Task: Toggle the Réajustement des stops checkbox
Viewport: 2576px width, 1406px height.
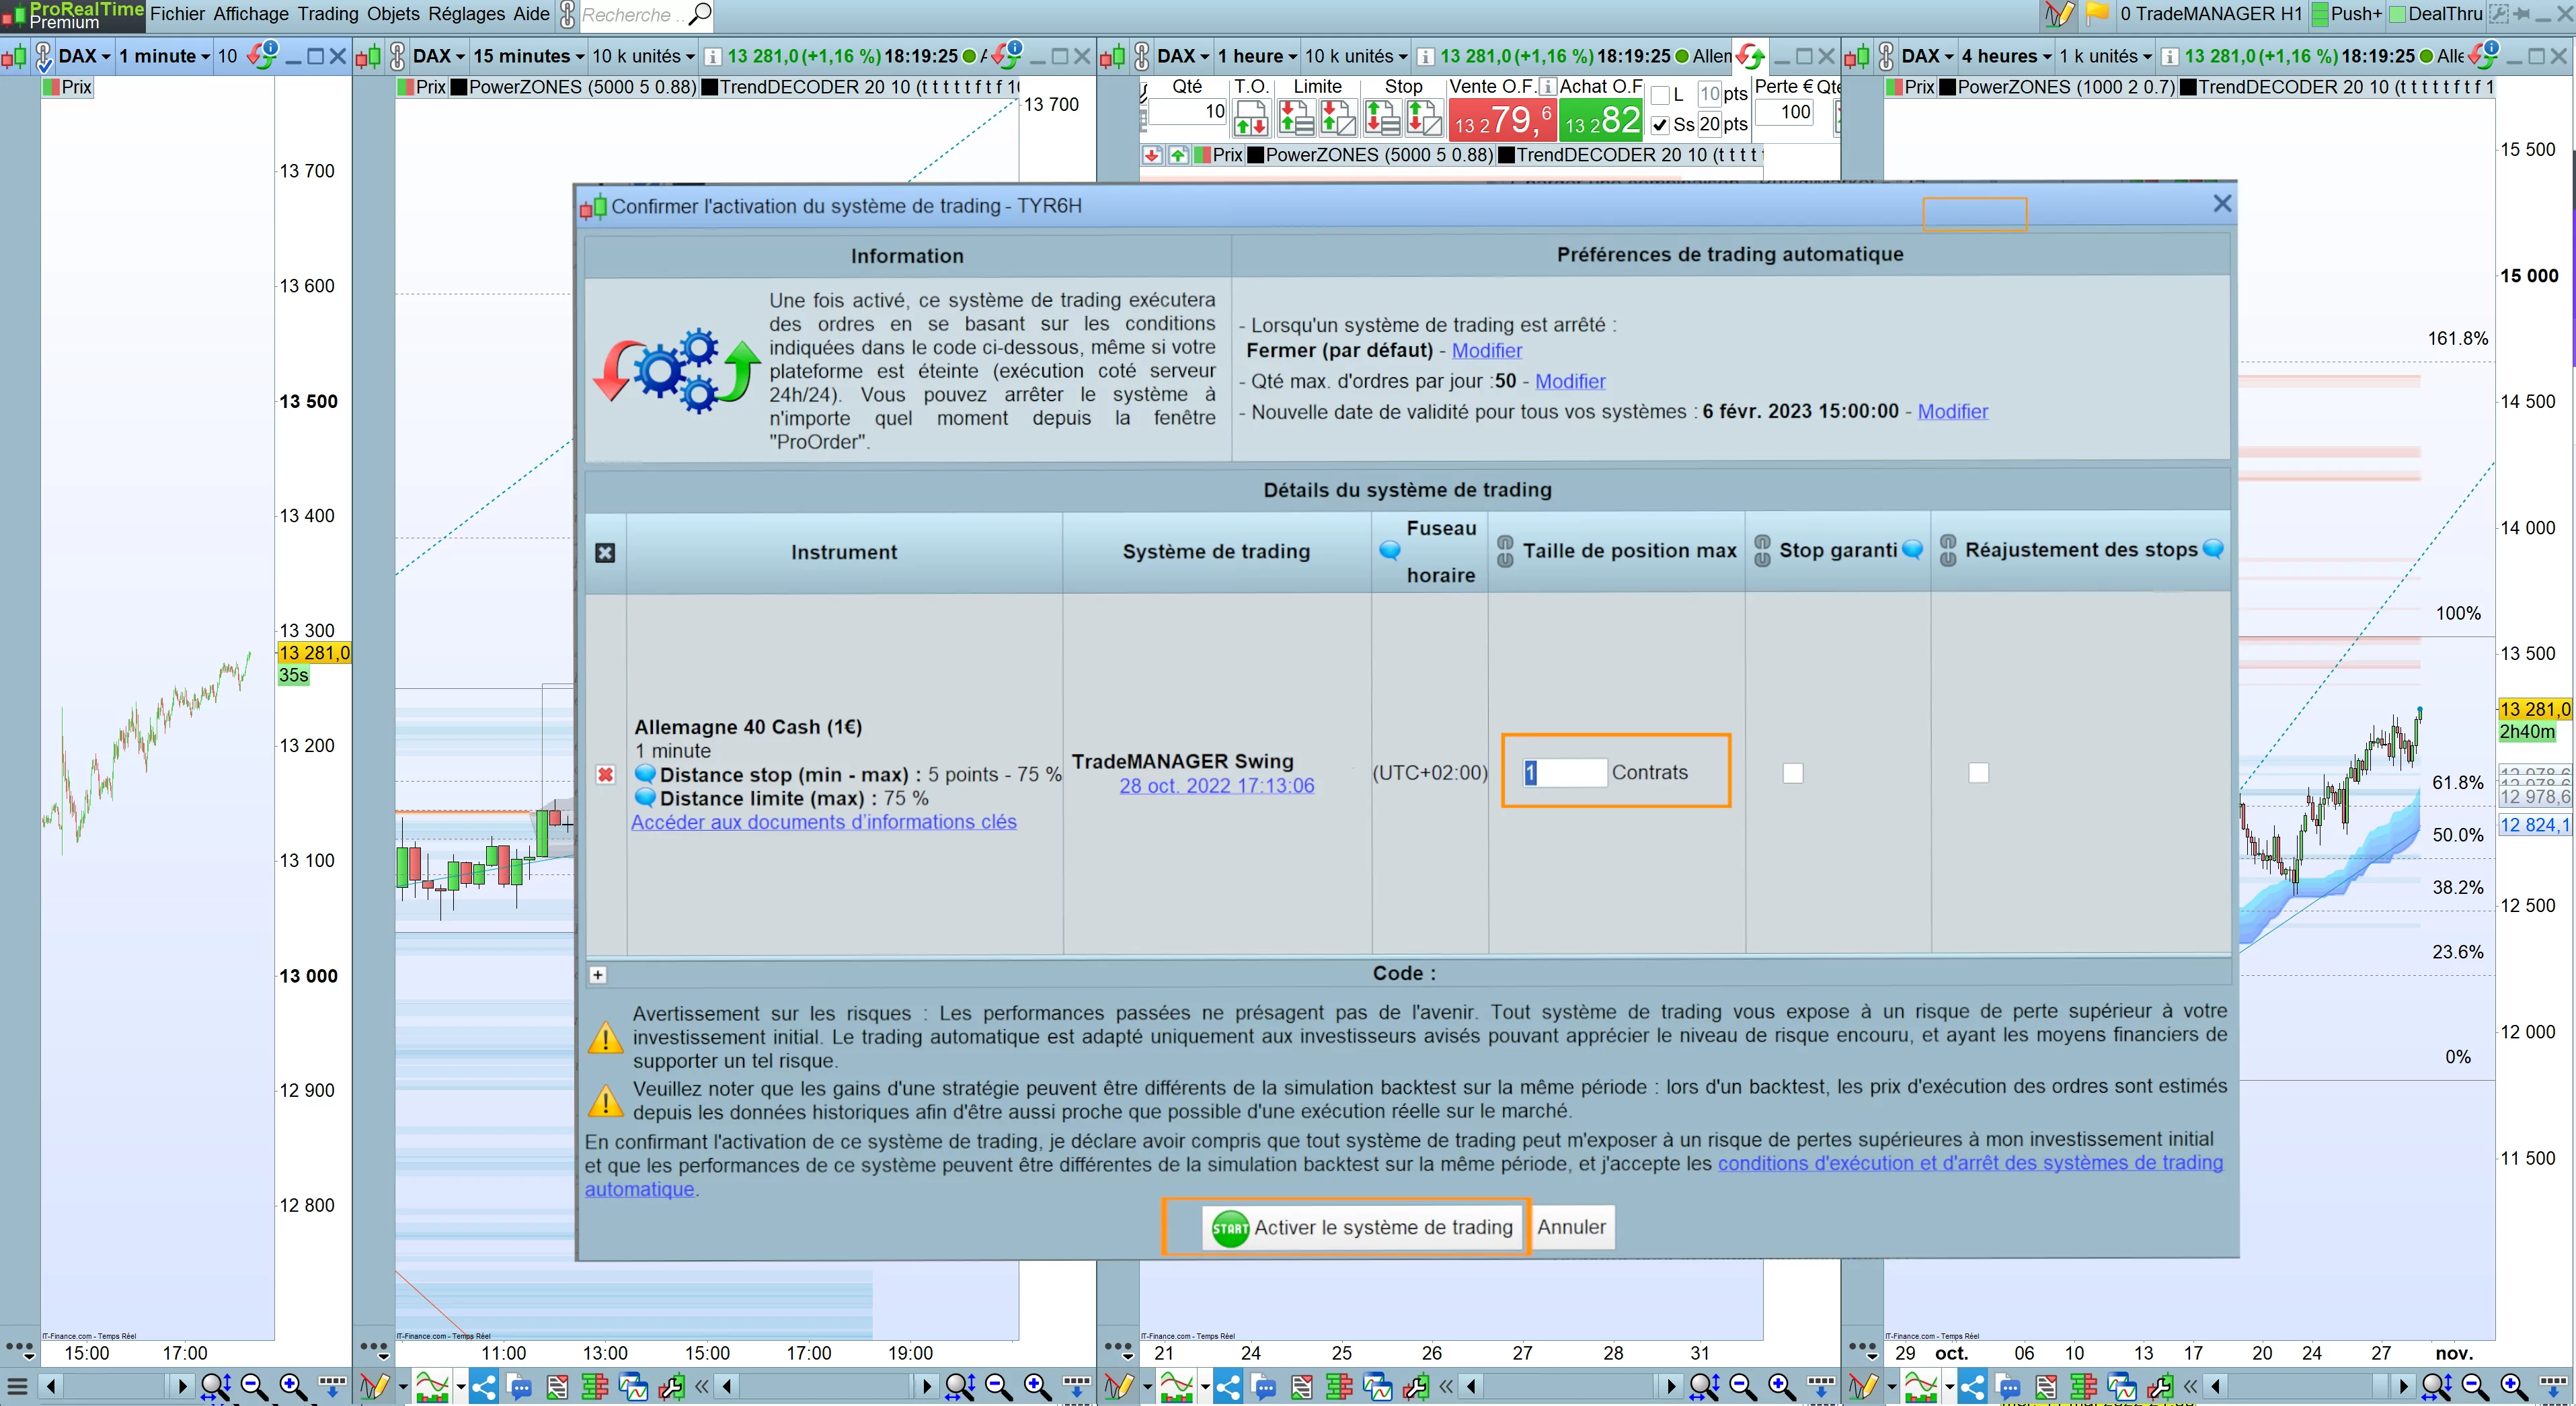Action: (x=1978, y=772)
